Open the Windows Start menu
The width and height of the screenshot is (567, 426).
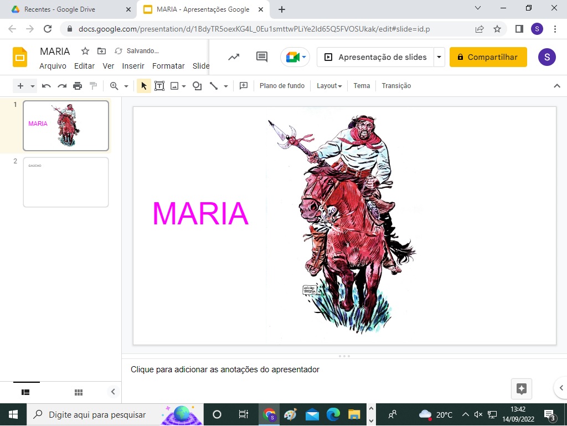(13, 414)
